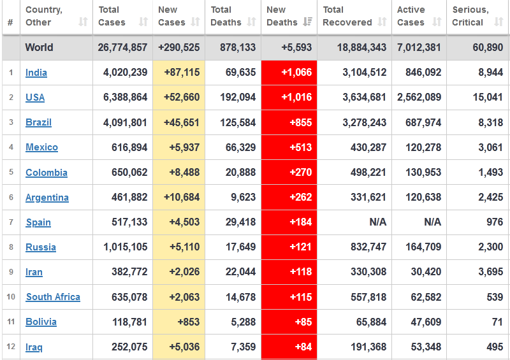
Task: Sort Total Recovered with arrow icon
Action: pos(382,22)
